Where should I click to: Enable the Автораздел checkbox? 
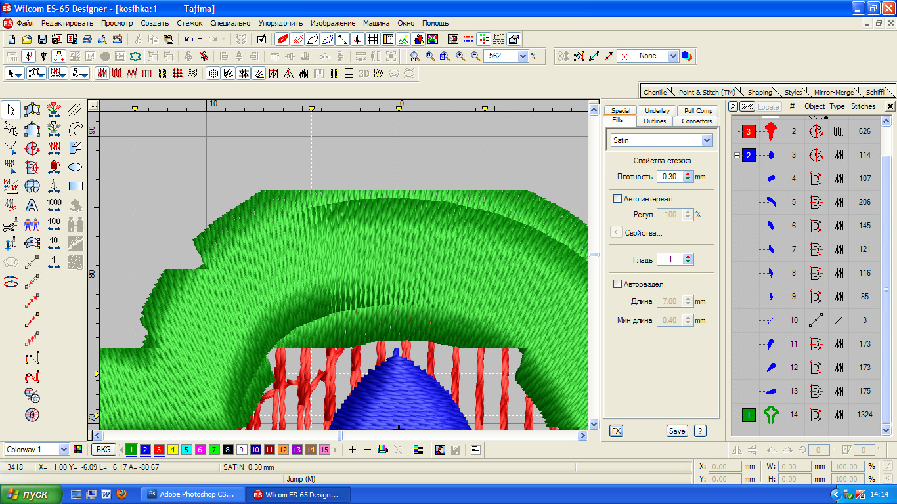[617, 284]
